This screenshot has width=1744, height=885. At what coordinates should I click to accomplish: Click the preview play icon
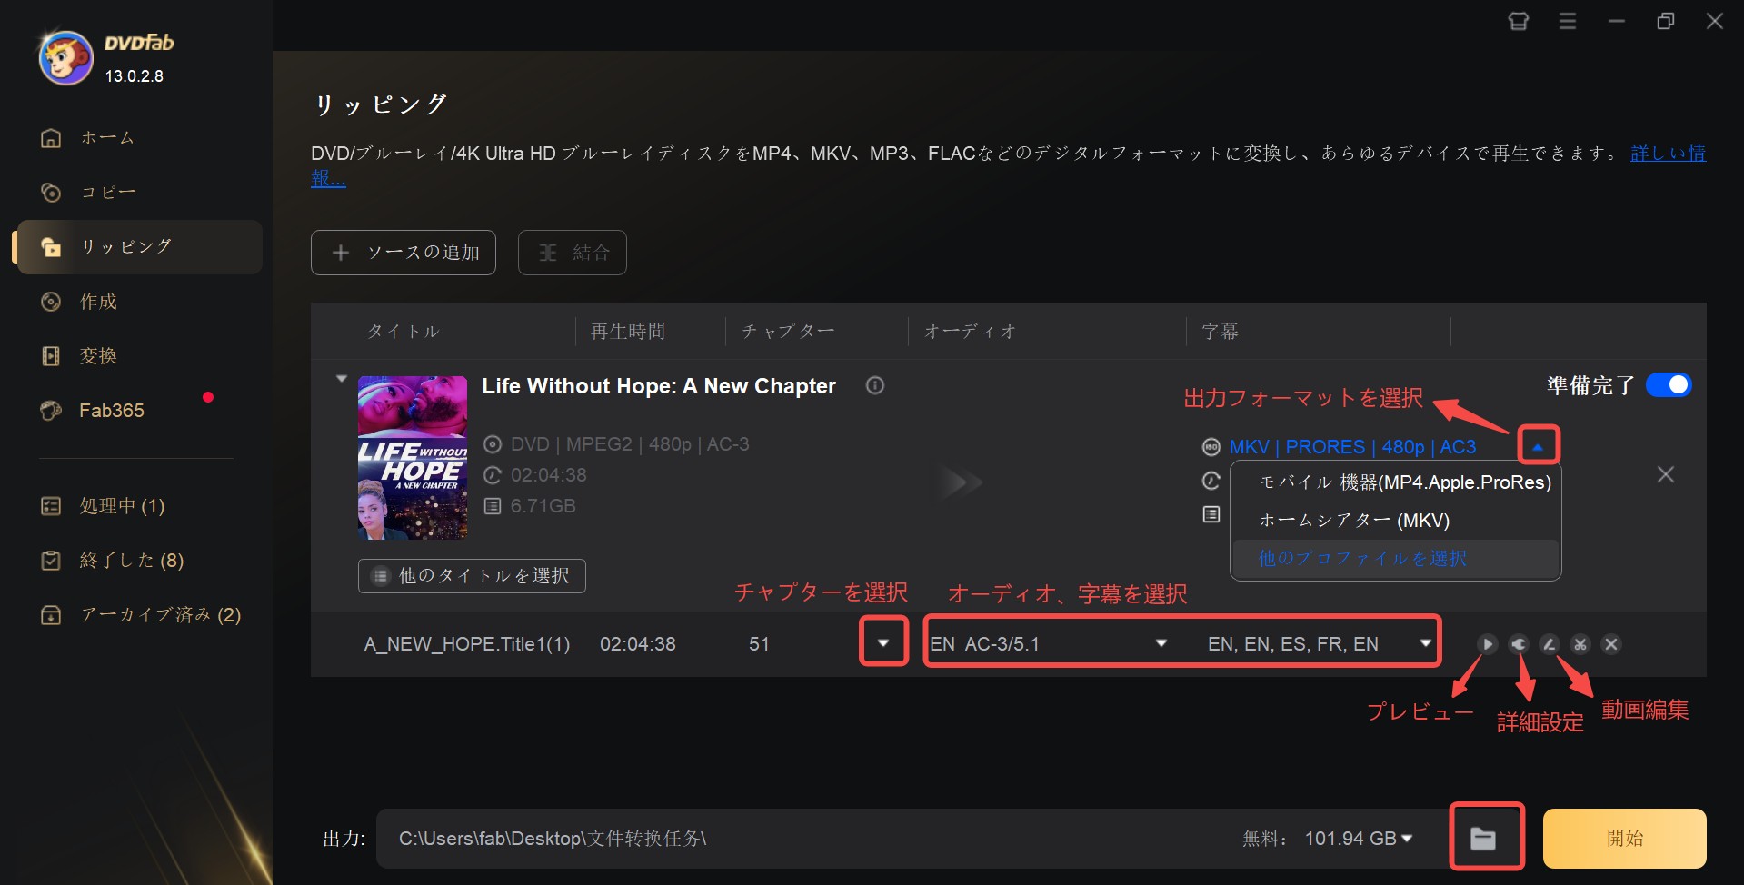(1488, 644)
